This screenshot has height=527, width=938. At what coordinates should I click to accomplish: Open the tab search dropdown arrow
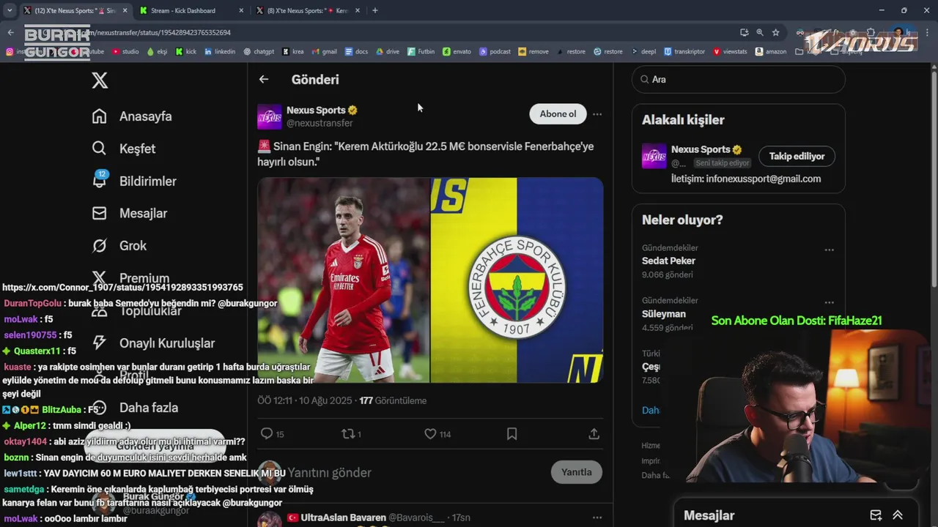coord(9,10)
